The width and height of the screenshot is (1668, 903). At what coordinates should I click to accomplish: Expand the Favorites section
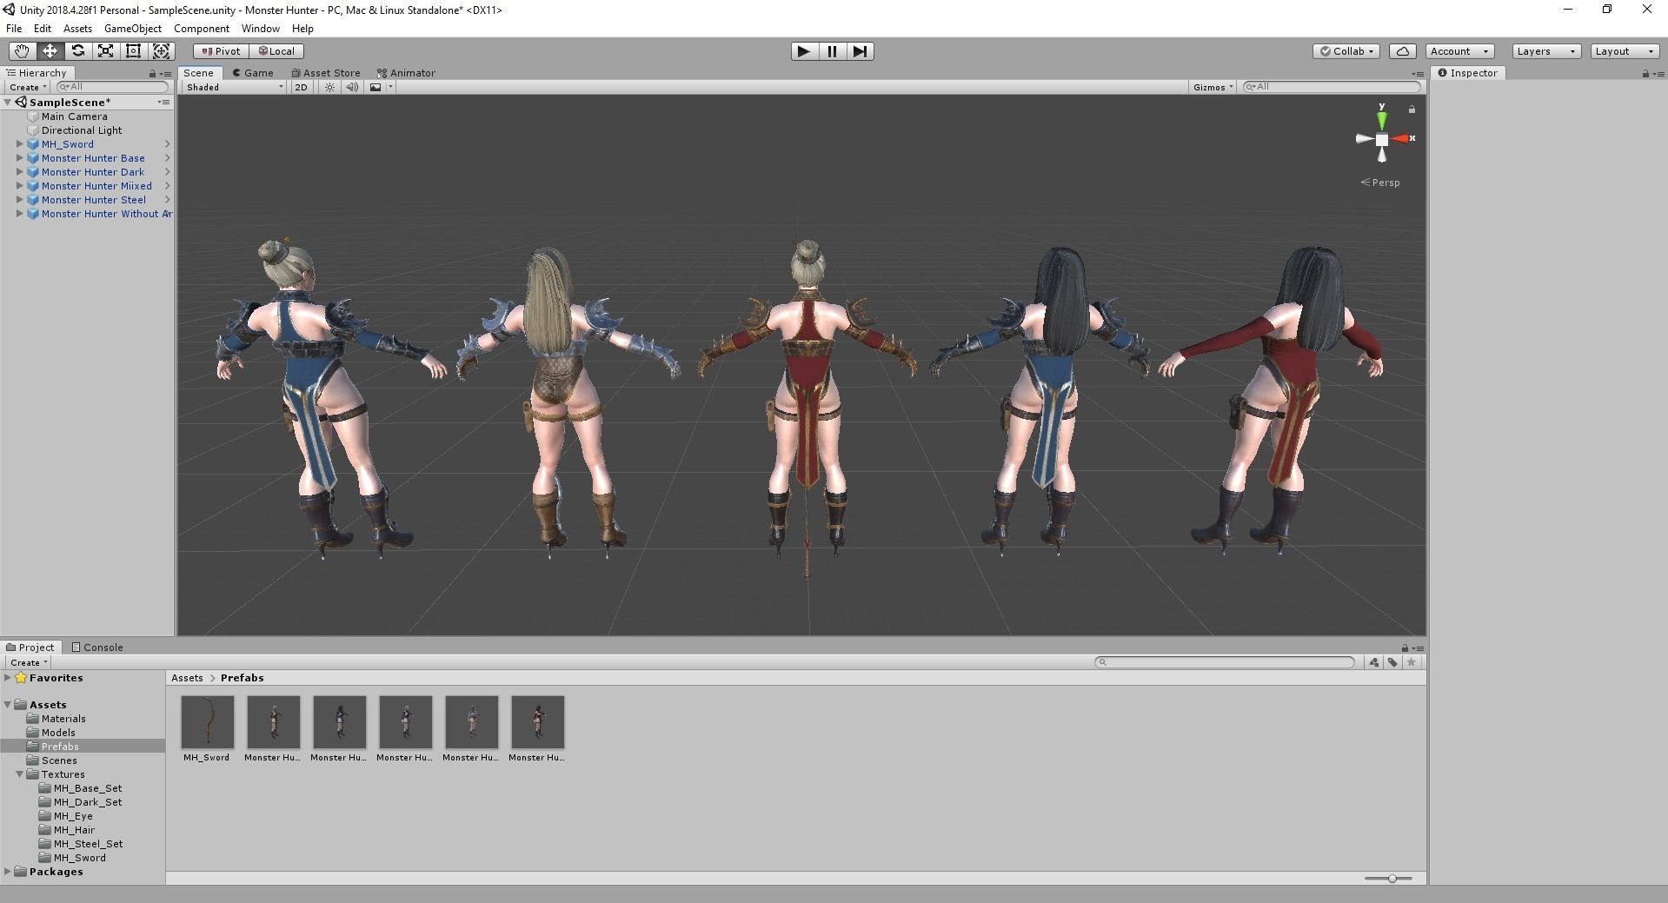pos(7,678)
